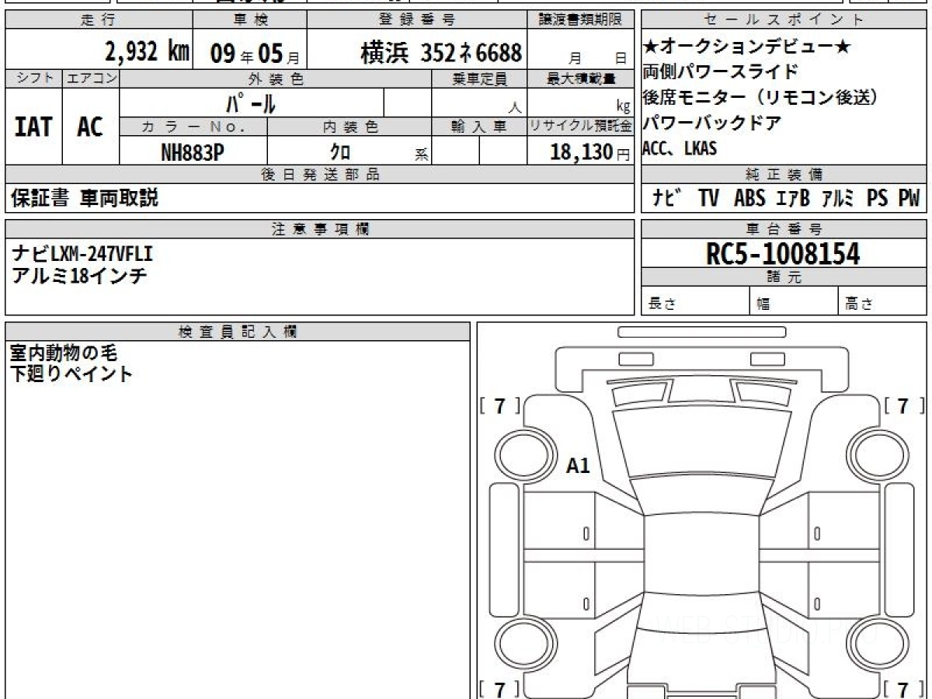Click the TV equipment label
Viewport: 932px width, 699px height.
point(708,199)
